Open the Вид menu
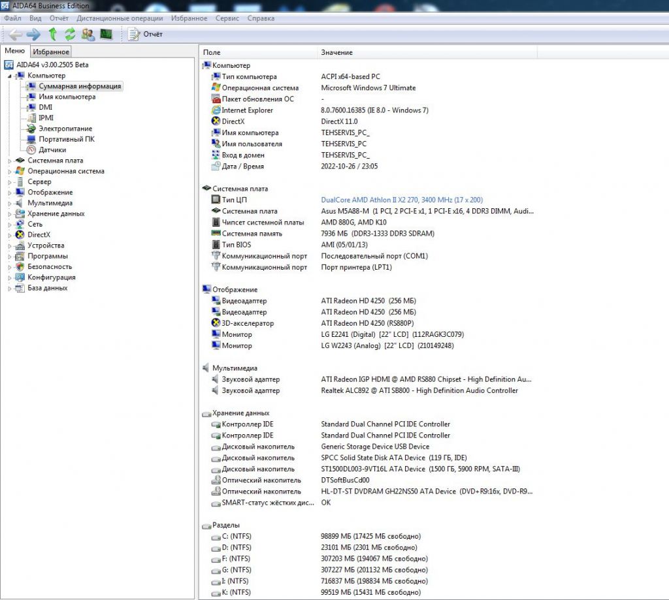The image size is (669, 600). (x=35, y=18)
